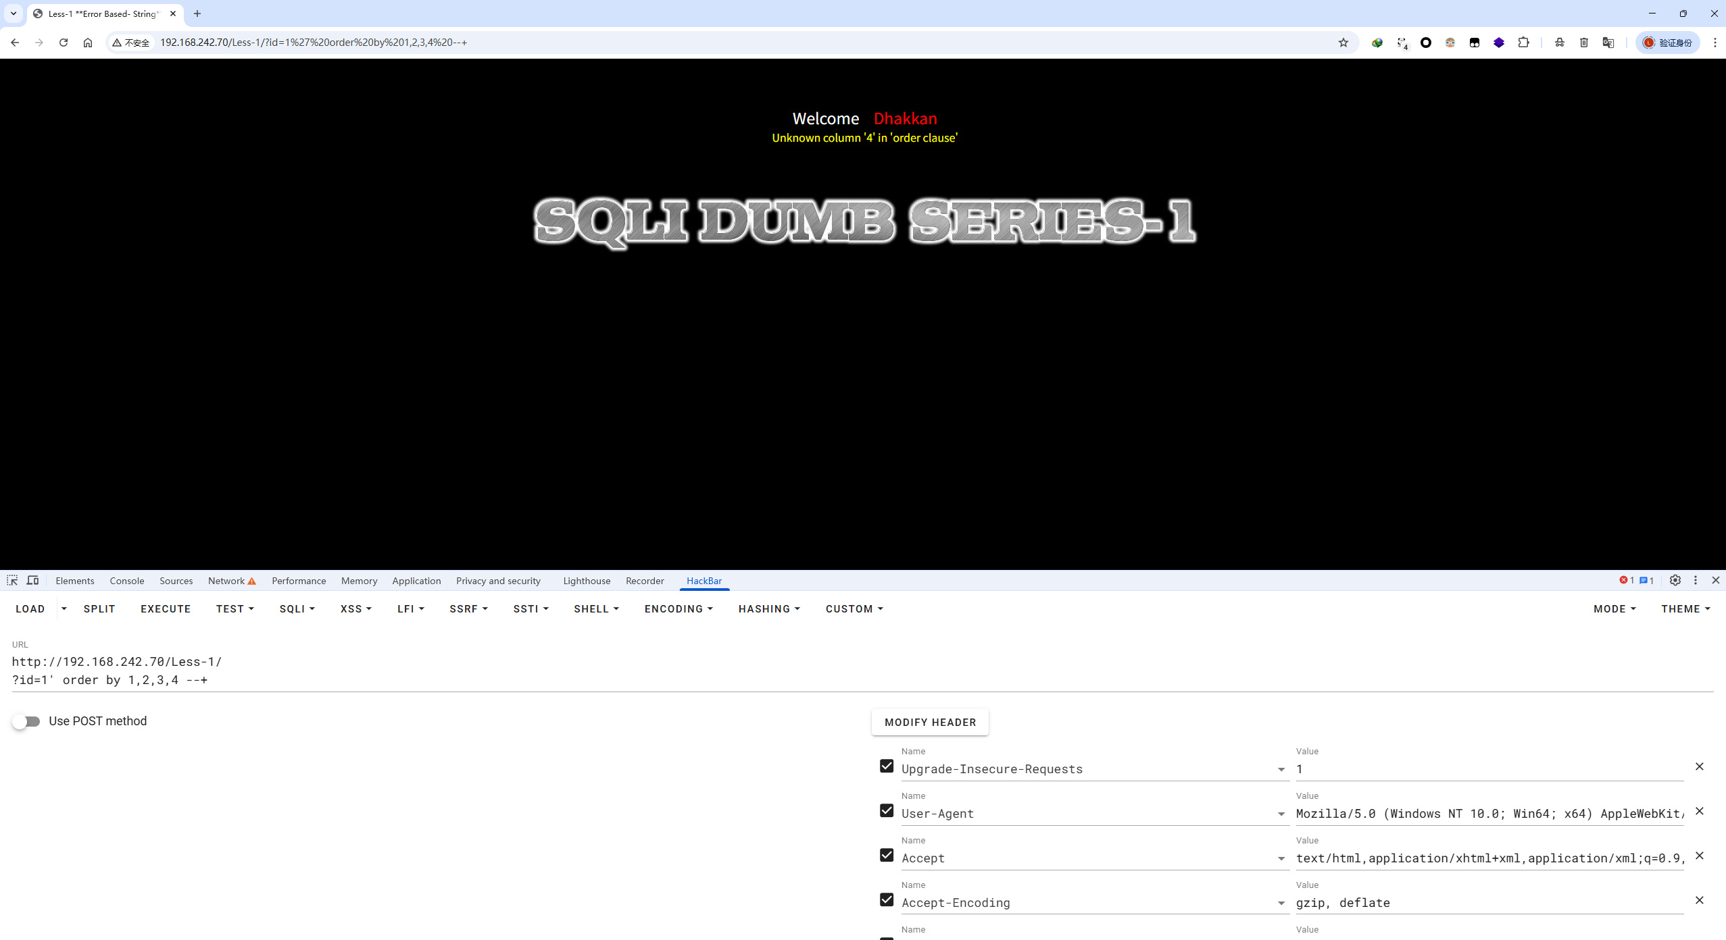Viewport: 1726px width, 940px height.
Task: Toggle DevTools device toolbar icon
Action: click(32, 581)
